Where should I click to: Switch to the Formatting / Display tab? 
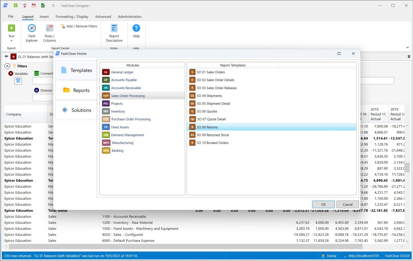coord(72,17)
